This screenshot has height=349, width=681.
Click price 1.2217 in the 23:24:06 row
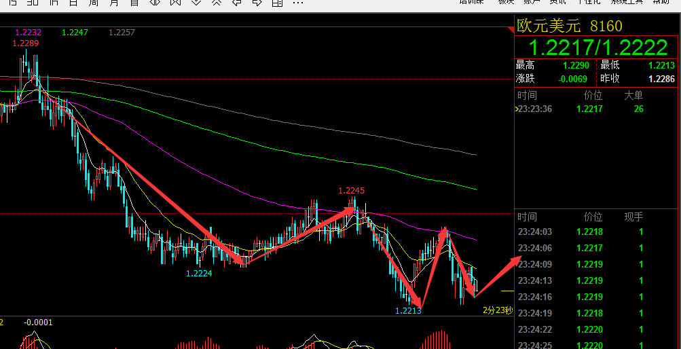(x=589, y=248)
